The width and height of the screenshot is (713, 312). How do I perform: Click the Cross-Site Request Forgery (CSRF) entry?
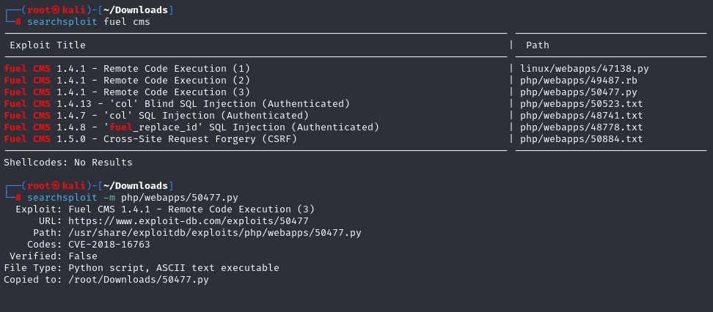(150, 139)
